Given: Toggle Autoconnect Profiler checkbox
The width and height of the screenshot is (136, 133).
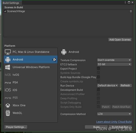Looking at the screenshot, I should [x=98, y=94].
